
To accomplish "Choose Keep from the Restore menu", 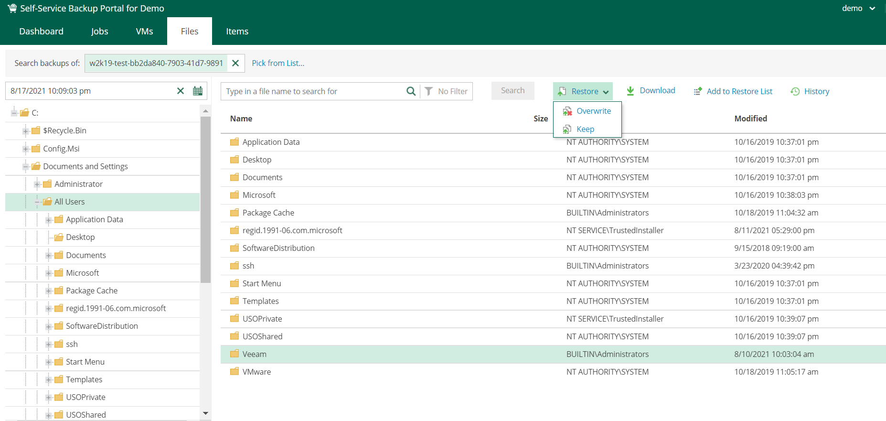I will (585, 129).
